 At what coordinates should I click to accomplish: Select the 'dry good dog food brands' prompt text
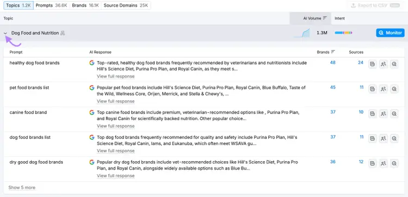(36, 162)
